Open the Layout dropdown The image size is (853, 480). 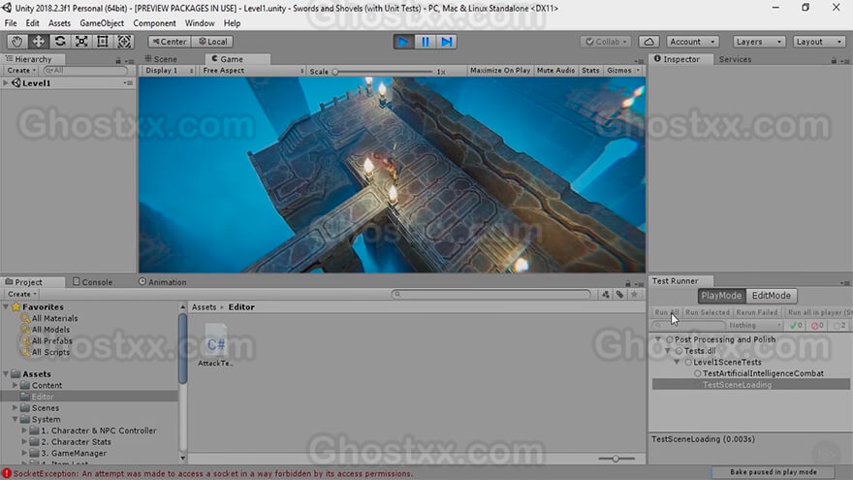(x=818, y=42)
